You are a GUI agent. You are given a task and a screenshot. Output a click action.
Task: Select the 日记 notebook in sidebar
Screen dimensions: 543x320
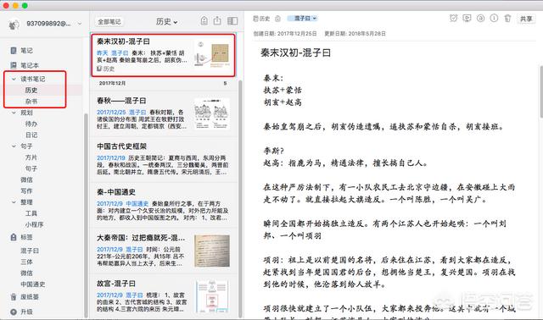[x=31, y=135]
